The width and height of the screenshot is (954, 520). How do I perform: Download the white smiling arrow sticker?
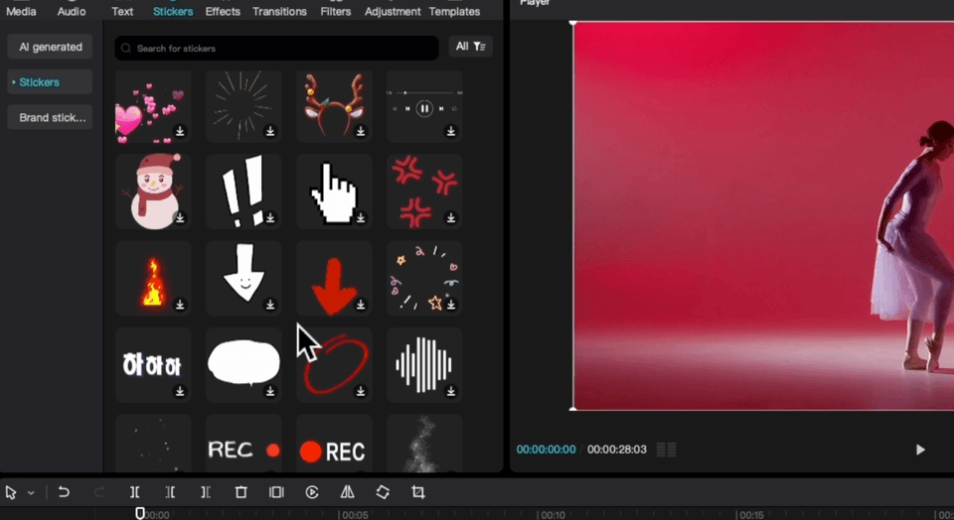click(x=270, y=305)
